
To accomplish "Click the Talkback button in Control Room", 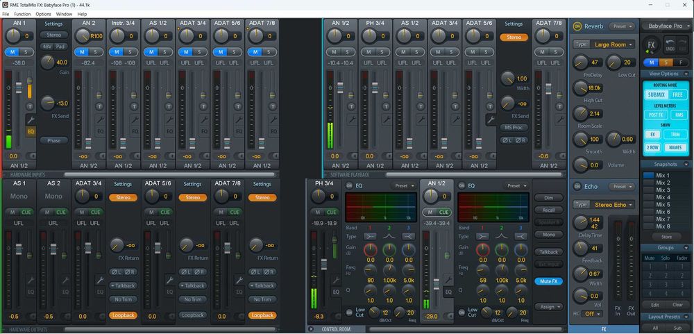I will click(549, 252).
